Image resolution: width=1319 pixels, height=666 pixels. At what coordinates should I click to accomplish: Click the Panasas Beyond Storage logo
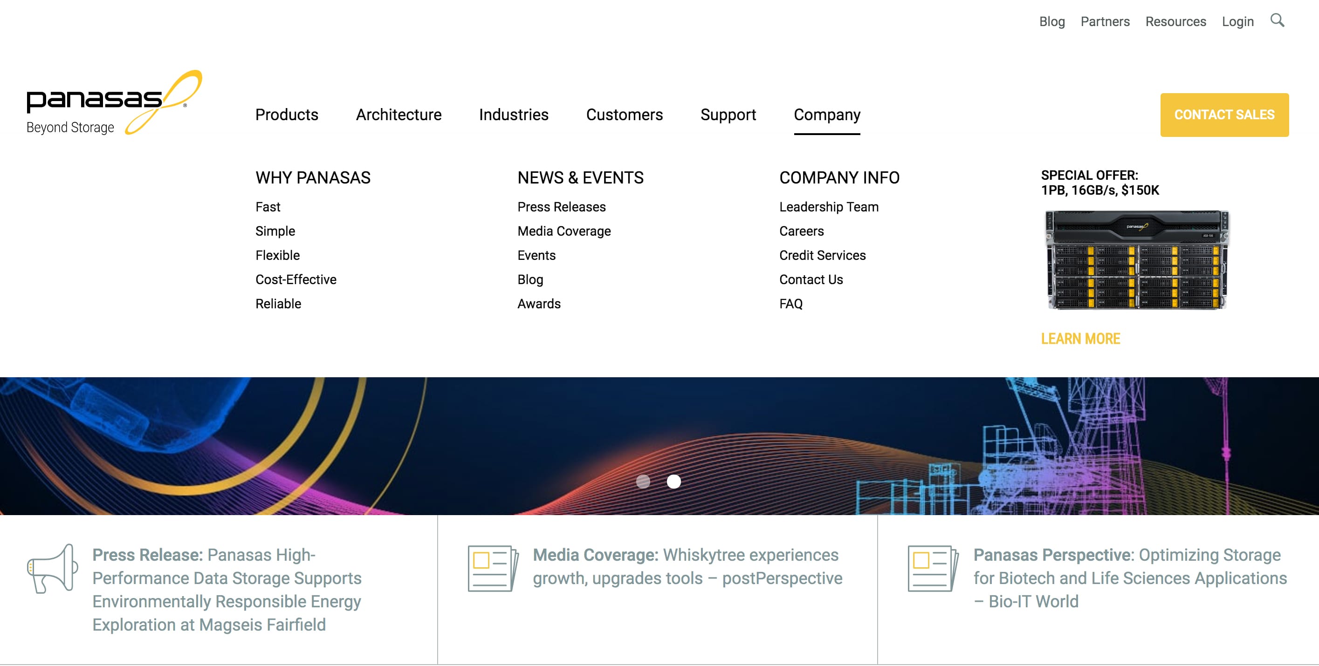pyautogui.click(x=114, y=102)
